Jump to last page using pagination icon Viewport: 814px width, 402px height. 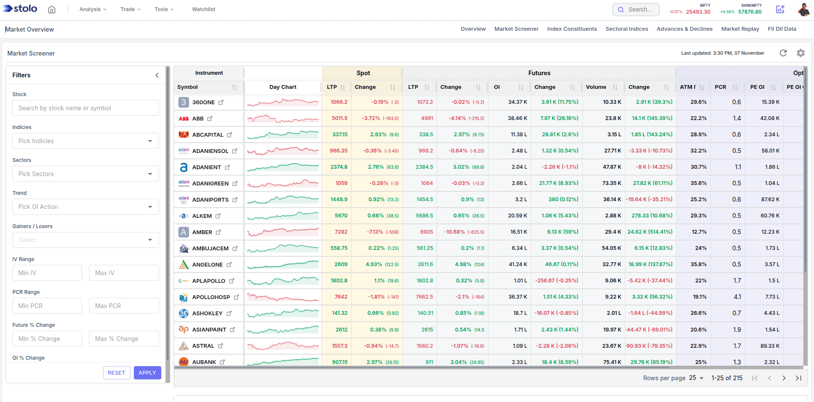(799, 378)
